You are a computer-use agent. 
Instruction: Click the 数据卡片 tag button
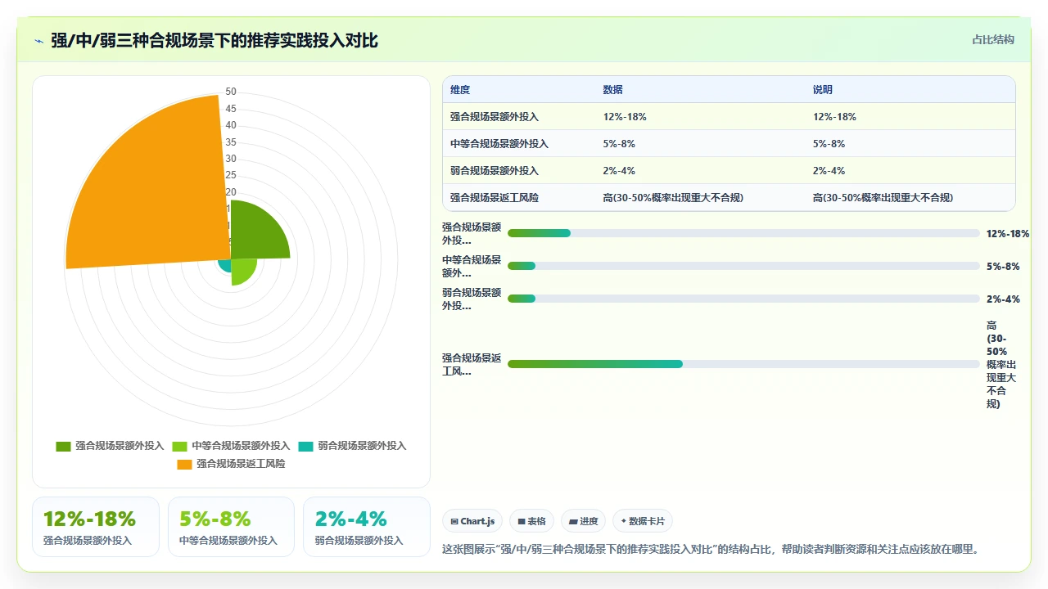[643, 521]
